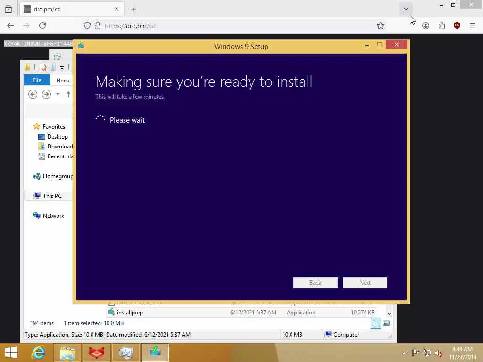The height and width of the screenshot is (362, 483).
Task: Open the Windows Start button
Action: click(x=11, y=353)
